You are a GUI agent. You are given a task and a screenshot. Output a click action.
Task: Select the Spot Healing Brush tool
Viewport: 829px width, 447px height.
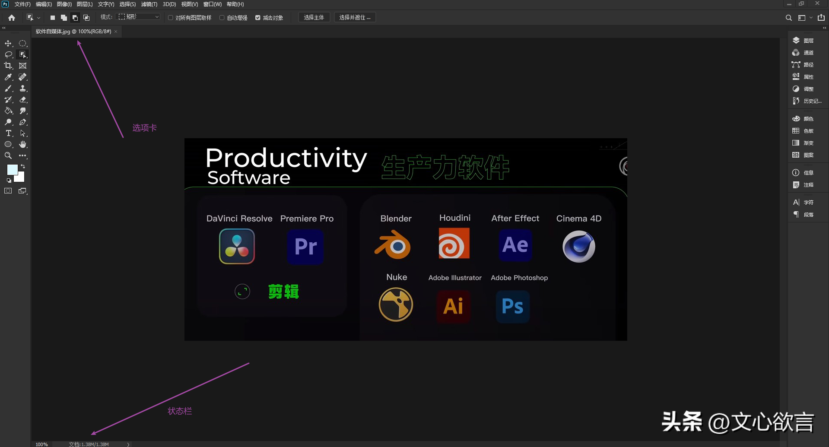(23, 77)
